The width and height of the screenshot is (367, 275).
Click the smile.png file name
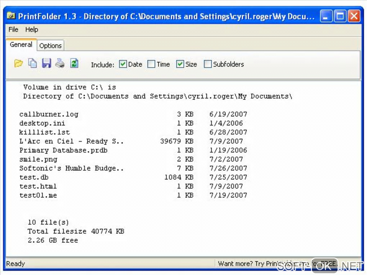click(x=38, y=159)
